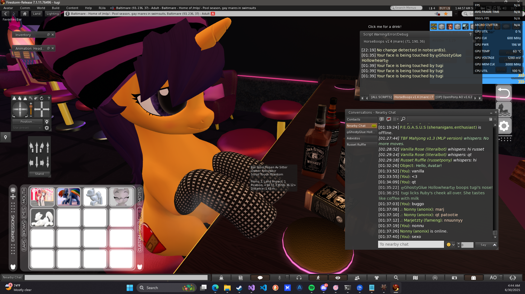The image size is (525, 294).
Task: Open the RLVa menu
Action: [102, 8]
